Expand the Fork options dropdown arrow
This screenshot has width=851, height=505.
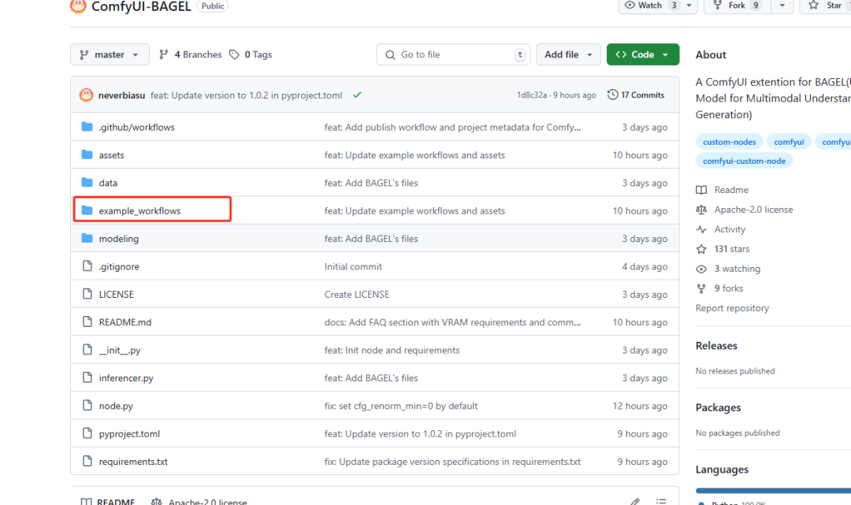pyautogui.click(x=782, y=6)
